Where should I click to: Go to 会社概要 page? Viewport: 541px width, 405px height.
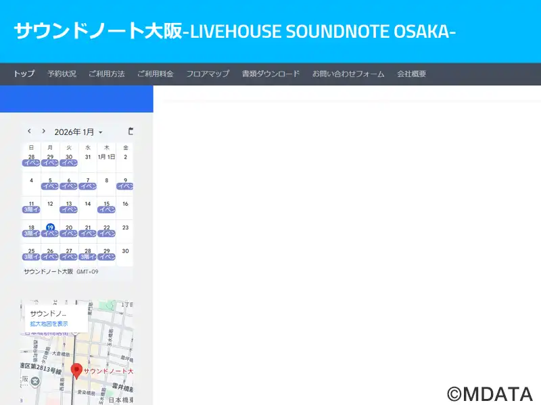[411, 74]
